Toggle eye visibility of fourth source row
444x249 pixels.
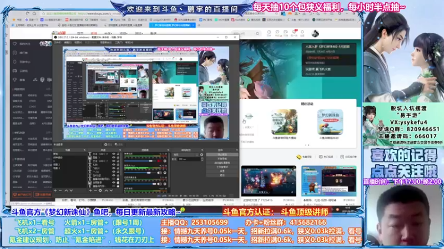(x=114, y=164)
